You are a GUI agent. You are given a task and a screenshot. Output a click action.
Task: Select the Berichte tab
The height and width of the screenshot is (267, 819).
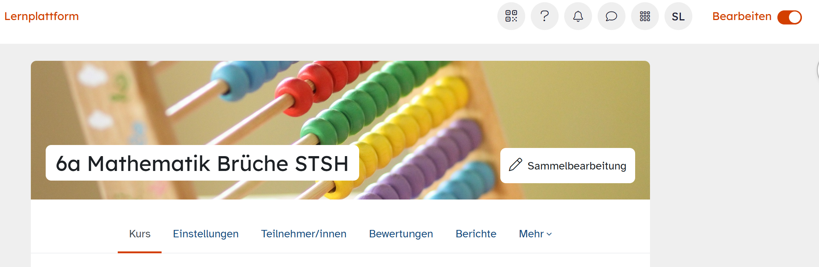[x=476, y=234]
